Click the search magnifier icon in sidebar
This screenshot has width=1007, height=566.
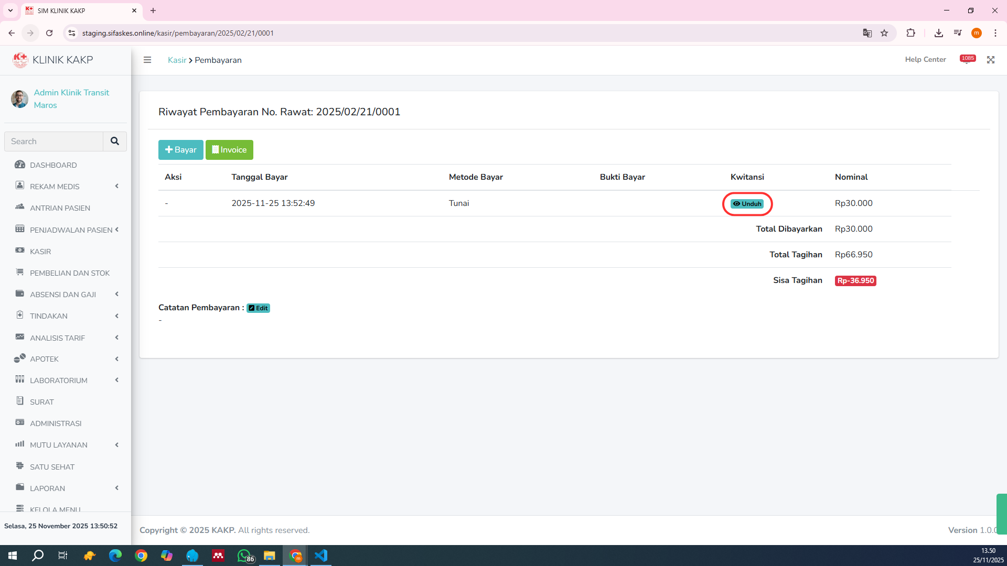coord(114,141)
